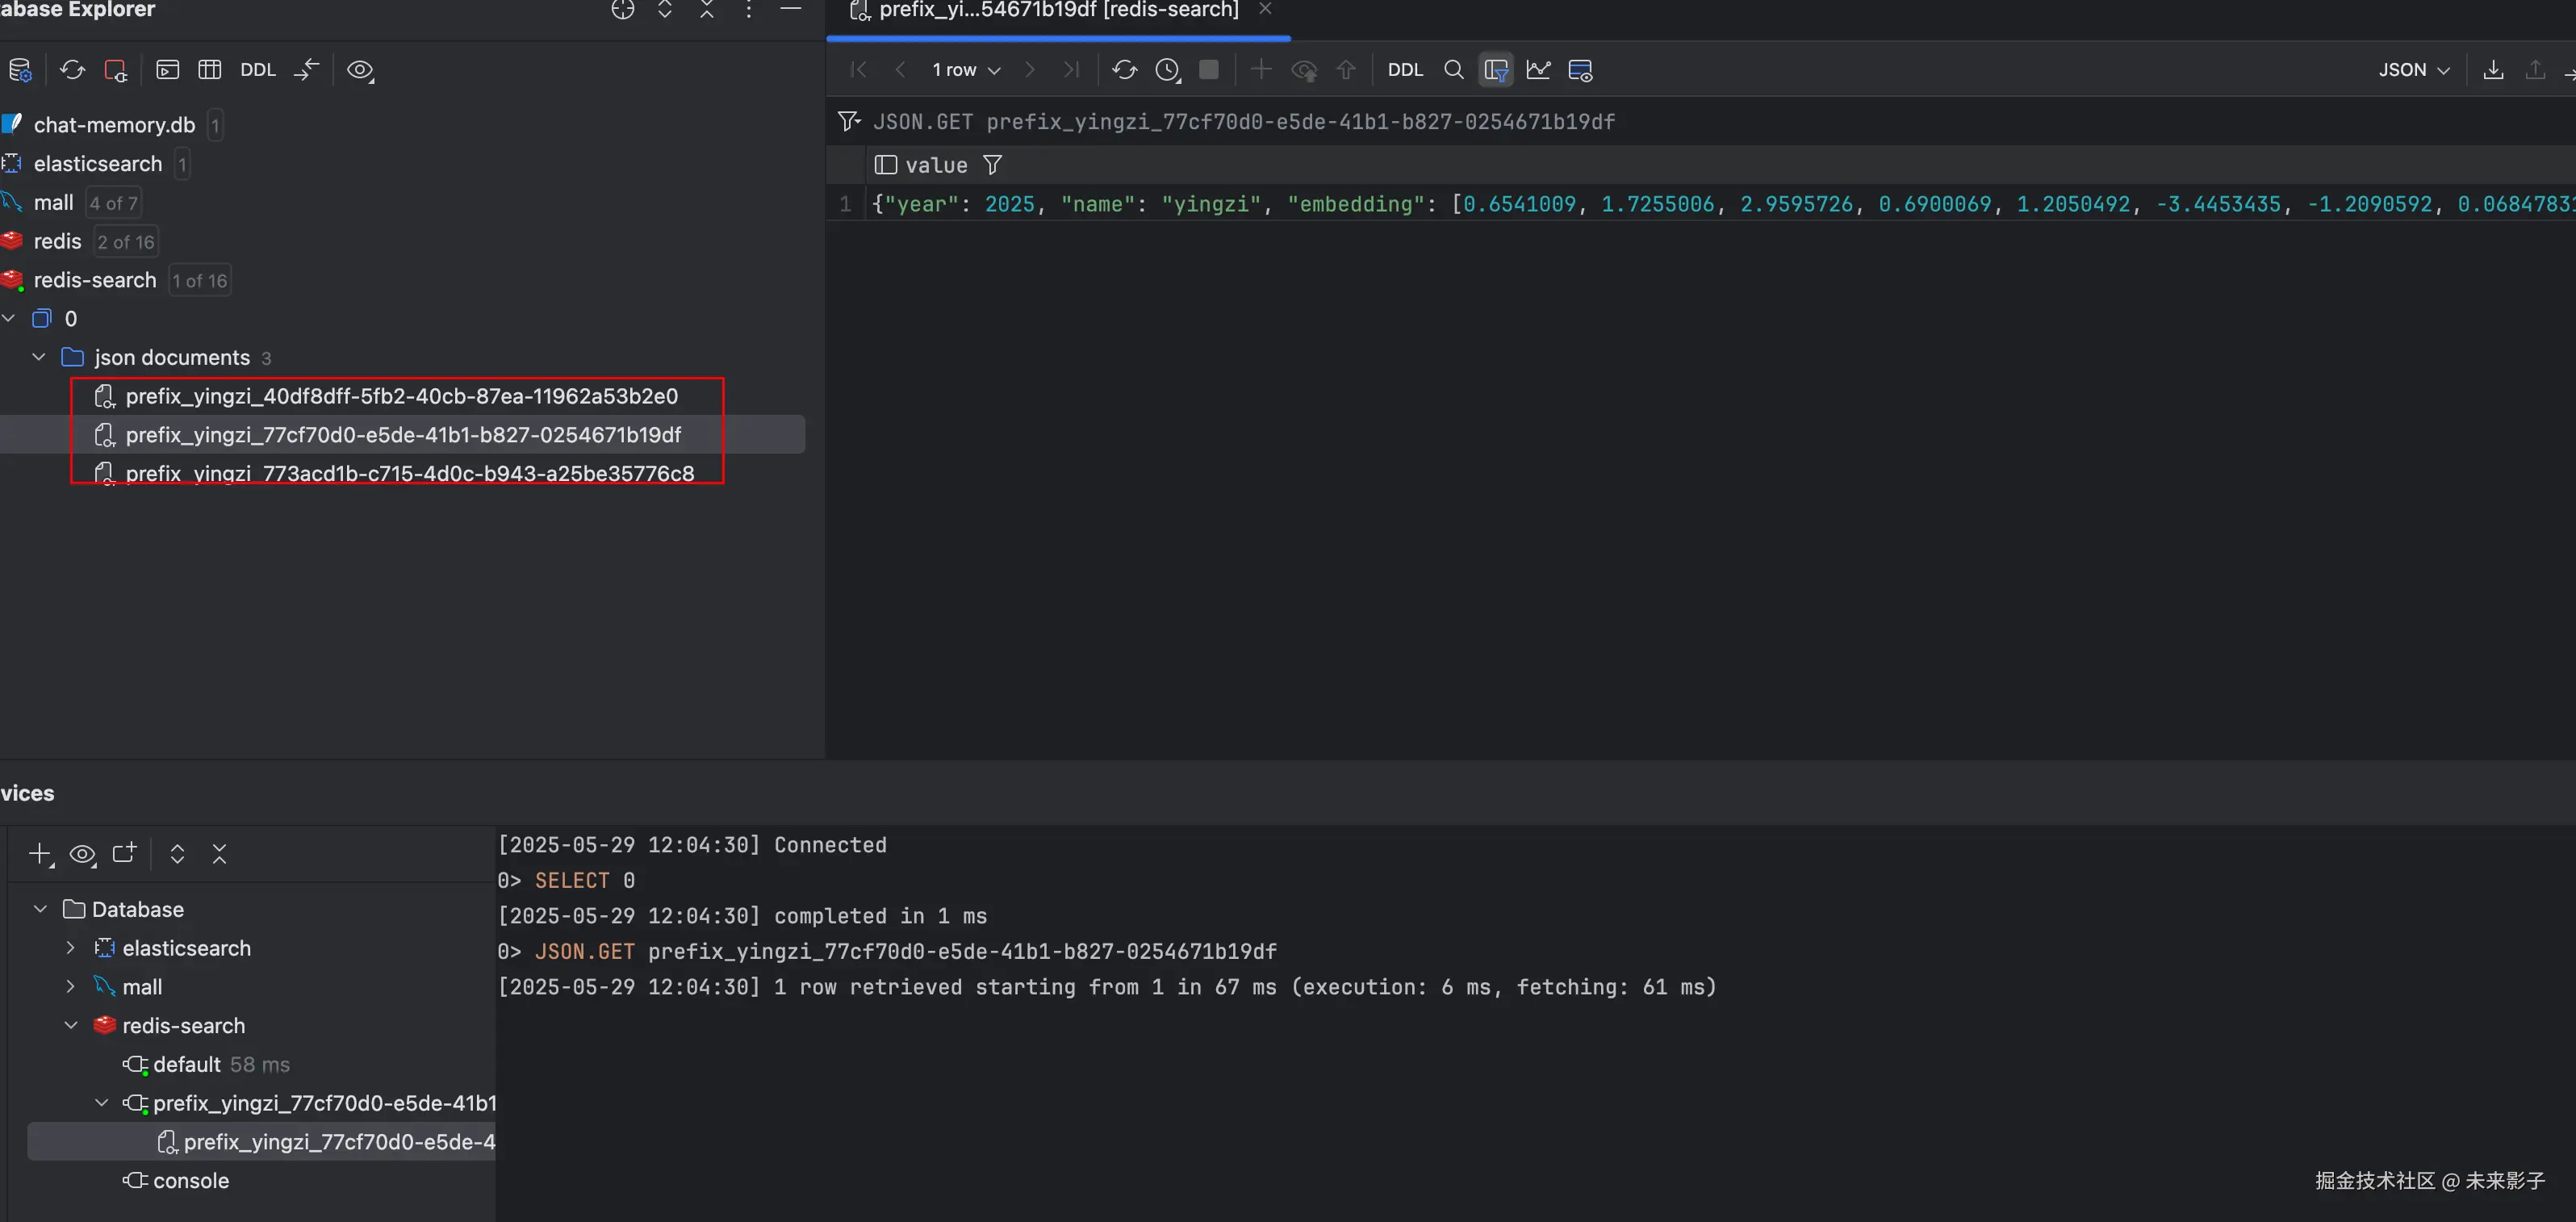The height and width of the screenshot is (1222, 2576).
Task: Expand the elasticsearch node in Services tree
Action: (x=70, y=947)
